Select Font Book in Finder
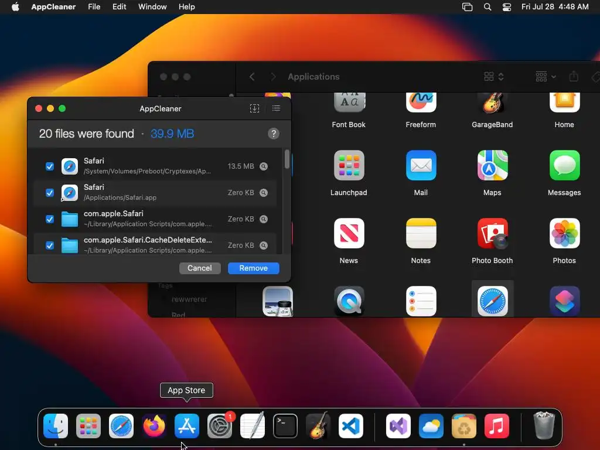 click(x=349, y=111)
